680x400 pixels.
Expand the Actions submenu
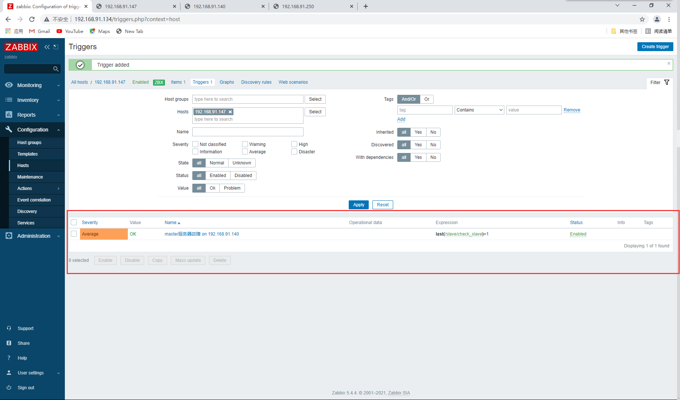[x=59, y=189]
